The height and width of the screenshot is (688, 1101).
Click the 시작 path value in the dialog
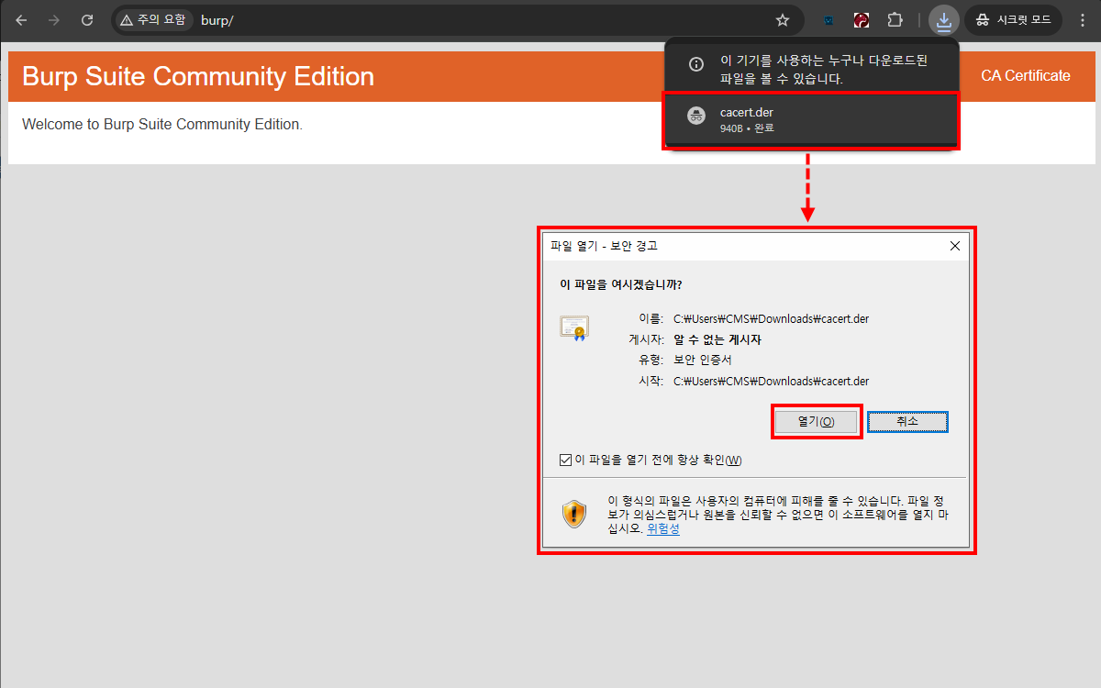click(771, 381)
